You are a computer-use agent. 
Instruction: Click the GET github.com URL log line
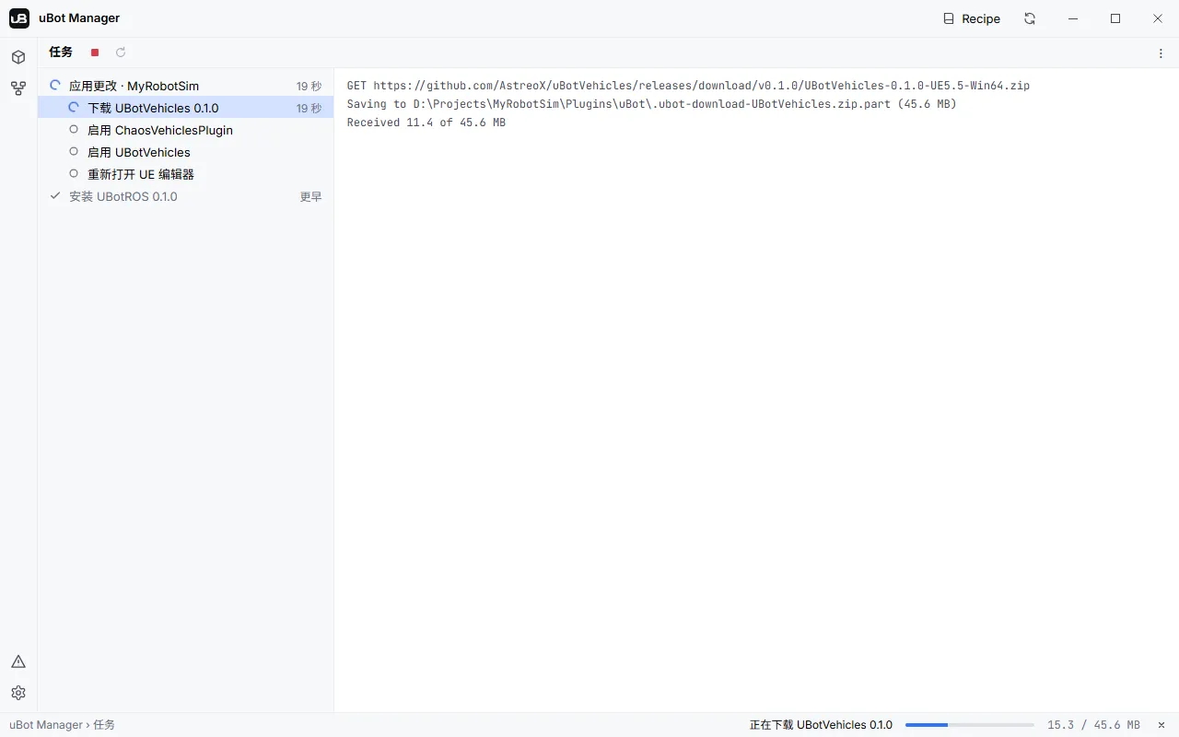688,86
